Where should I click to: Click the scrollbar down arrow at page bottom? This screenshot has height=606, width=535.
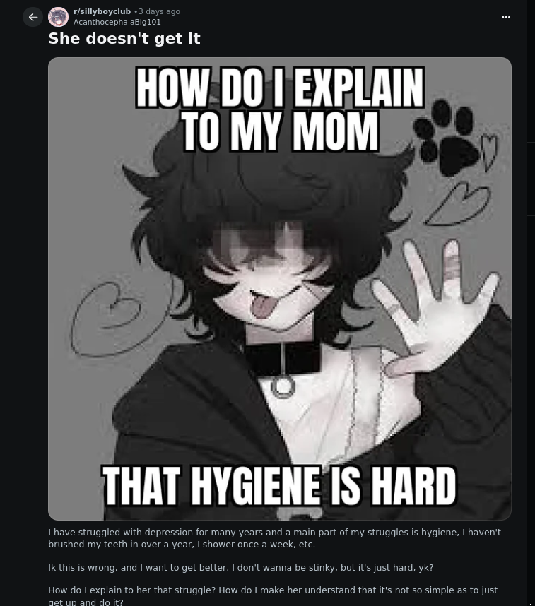531,604
